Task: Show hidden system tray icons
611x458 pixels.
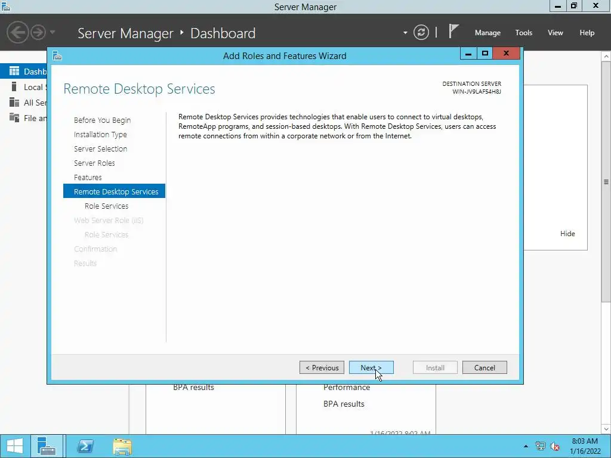Action: (526, 446)
